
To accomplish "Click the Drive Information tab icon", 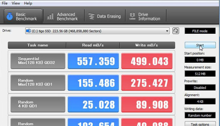I will point(133,16).
